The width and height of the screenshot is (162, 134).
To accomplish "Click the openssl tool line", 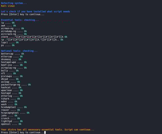I will pos(11,124).
